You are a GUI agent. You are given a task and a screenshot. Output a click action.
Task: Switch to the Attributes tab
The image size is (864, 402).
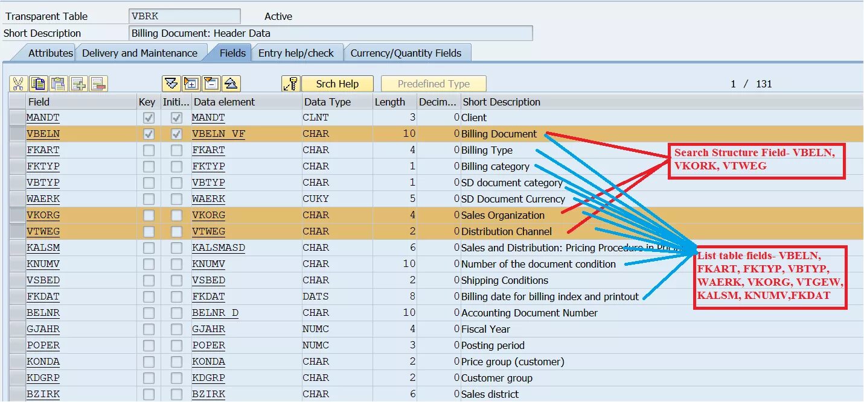[x=49, y=52]
